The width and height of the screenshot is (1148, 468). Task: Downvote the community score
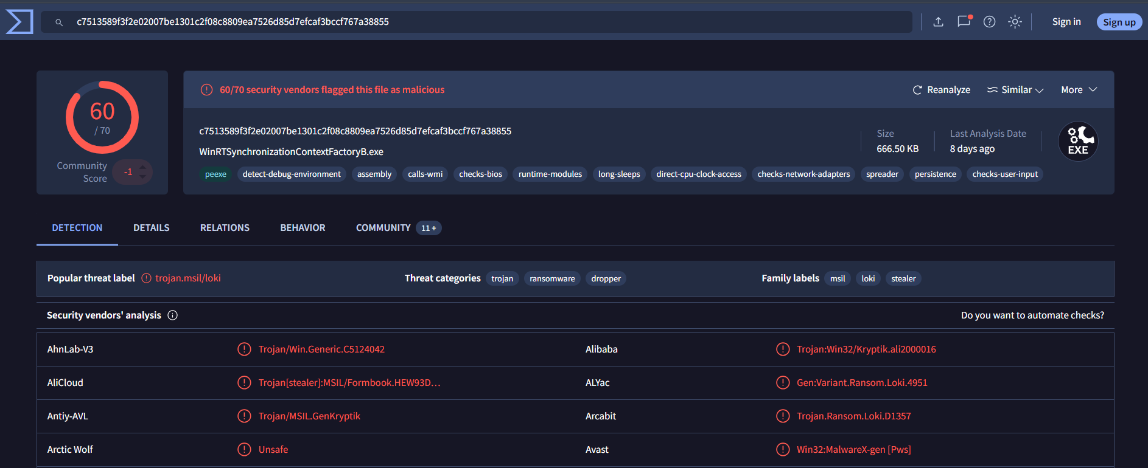click(142, 177)
